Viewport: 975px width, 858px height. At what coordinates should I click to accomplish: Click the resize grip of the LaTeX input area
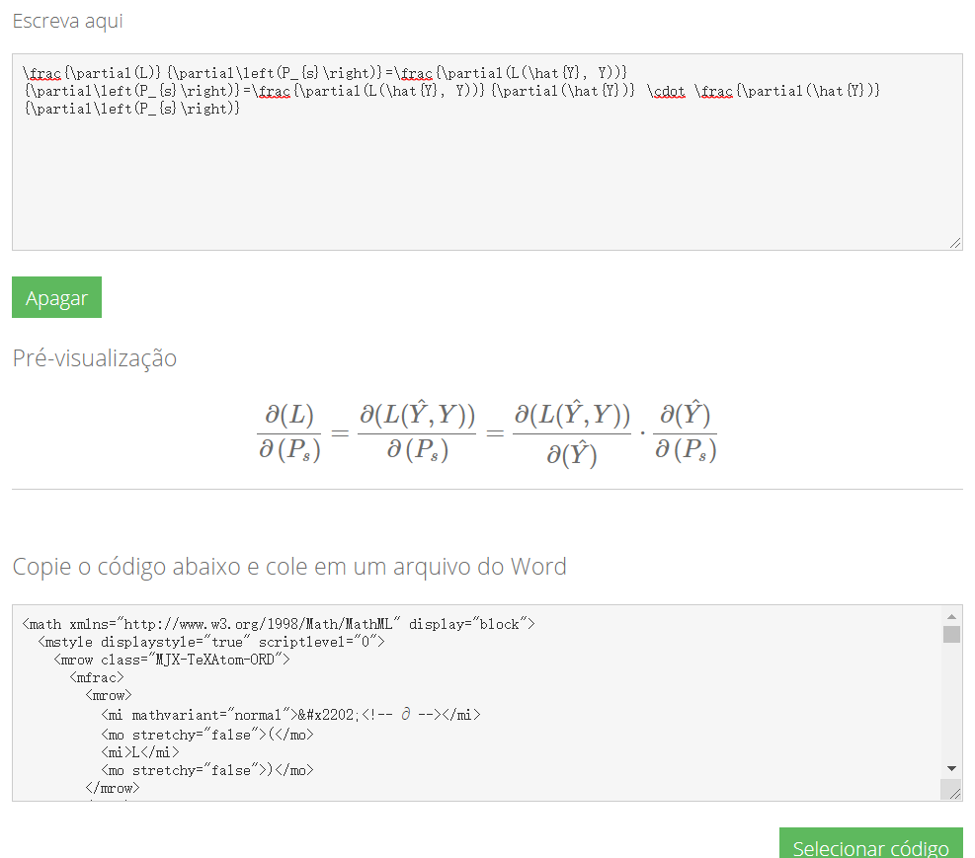pyautogui.click(x=955, y=241)
